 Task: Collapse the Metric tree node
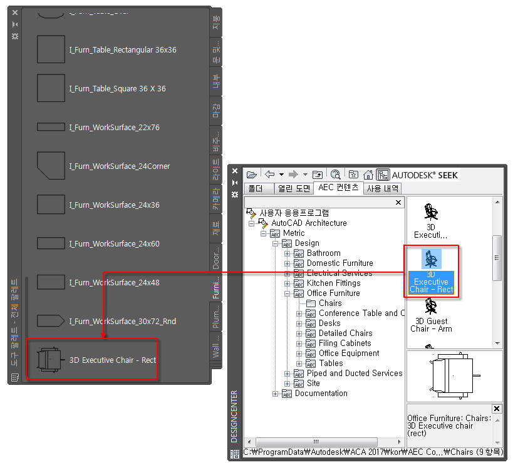click(263, 233)
